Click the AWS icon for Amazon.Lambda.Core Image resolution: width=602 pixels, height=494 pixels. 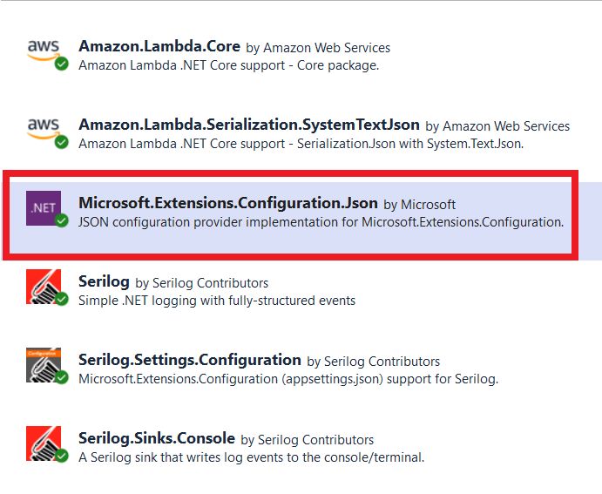pyautogui.click(x=42, y=49)
